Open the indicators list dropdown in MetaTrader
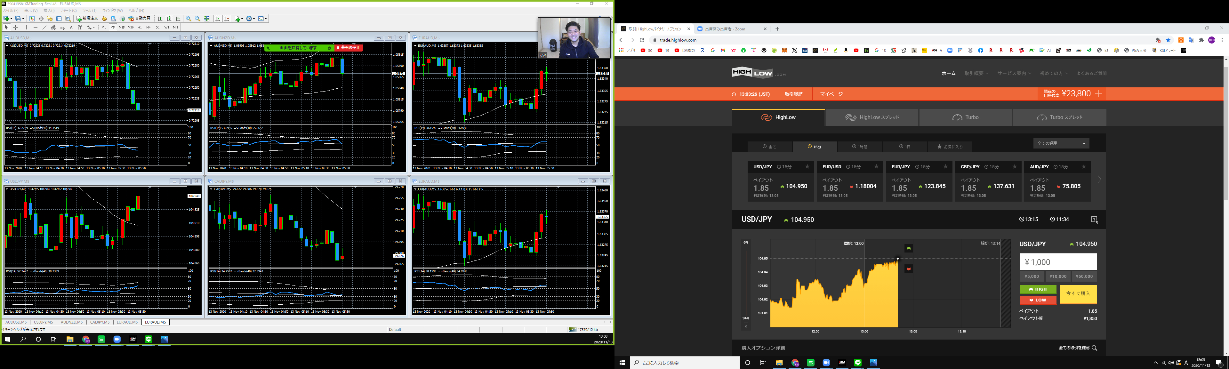 pos(238,19)
